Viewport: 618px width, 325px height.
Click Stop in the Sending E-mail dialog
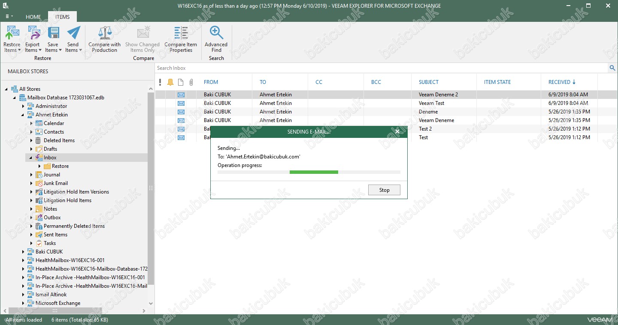click(x=384, y=190)
